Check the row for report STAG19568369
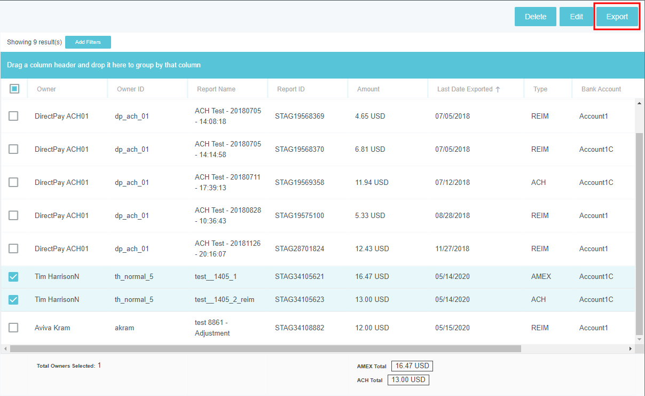The width and height of the screenshot is (645, 396). tap(13, 116)
